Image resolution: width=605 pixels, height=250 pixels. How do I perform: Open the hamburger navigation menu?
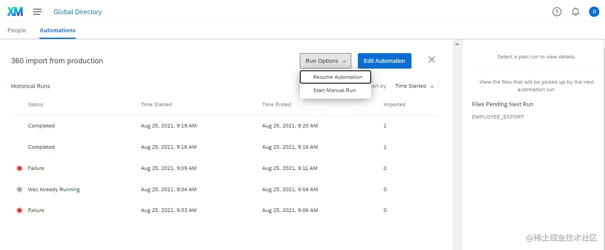point(38,12)
